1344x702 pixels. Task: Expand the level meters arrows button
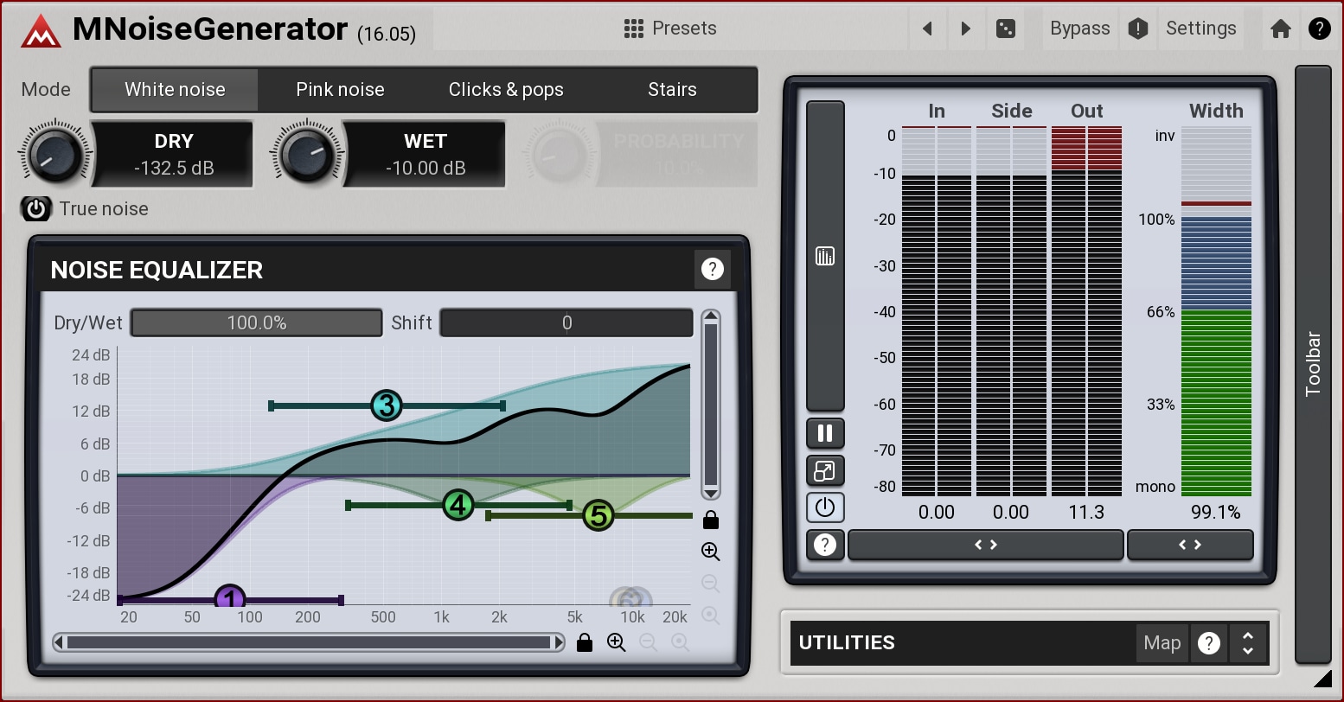pyautogui.click(x=986, y=545)
